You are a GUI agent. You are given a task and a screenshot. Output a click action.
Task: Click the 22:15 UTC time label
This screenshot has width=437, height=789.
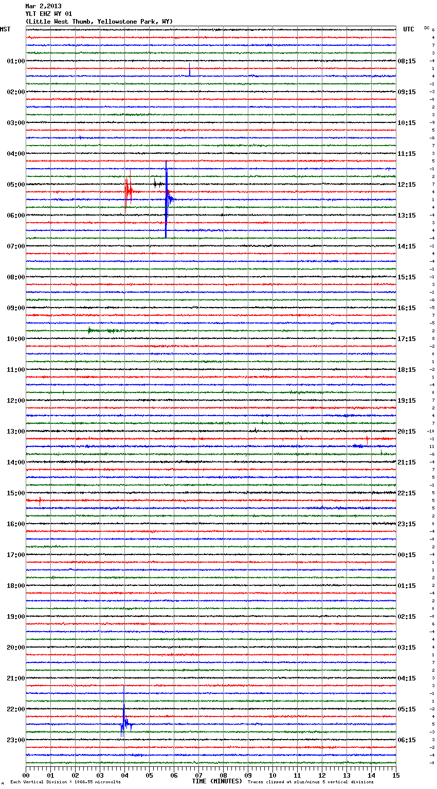point(407,493)
